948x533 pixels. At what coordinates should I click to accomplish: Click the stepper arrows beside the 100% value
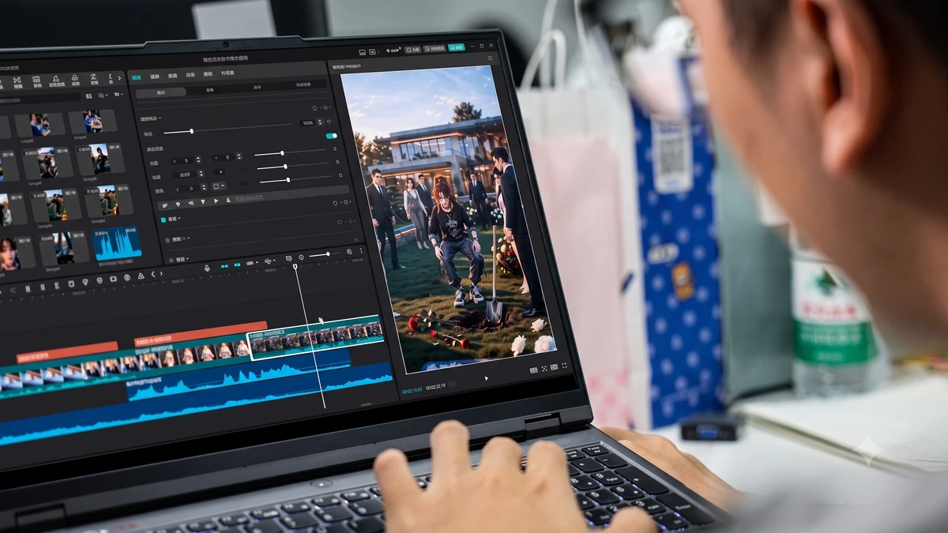(x=320, y=123)
